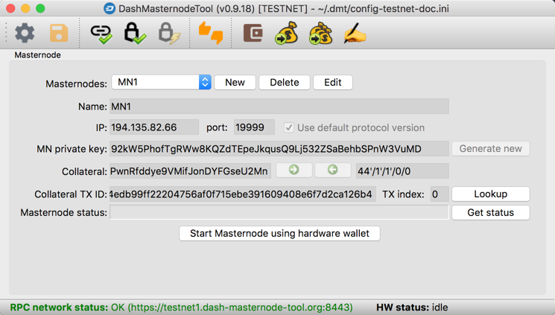Click the Dash logo in title bar
Image resolution: width=555 pixels, height=315 pixels.
click(110, 8)
